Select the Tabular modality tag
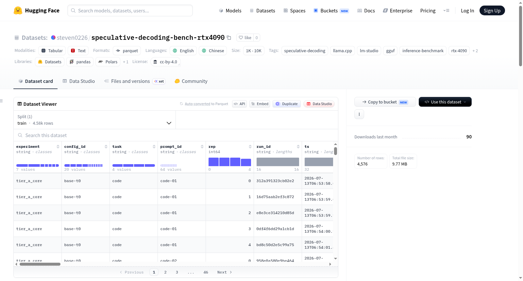523x281 pixels. pyautogui.click(x=52, y=51)
